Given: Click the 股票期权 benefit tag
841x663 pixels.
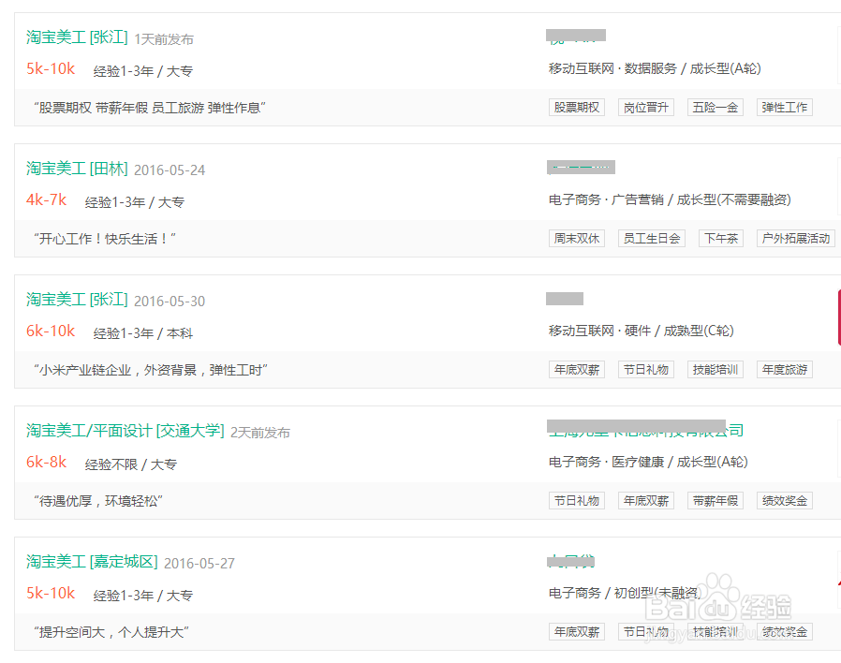Looking at the screenshot, I should click(x=576, y=107).
